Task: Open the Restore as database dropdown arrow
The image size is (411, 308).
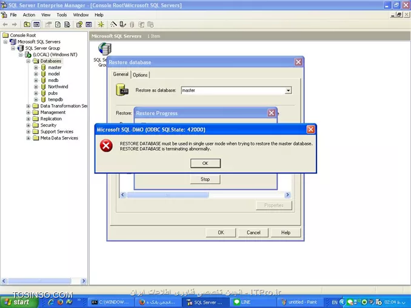Action: tap(288, 90)
